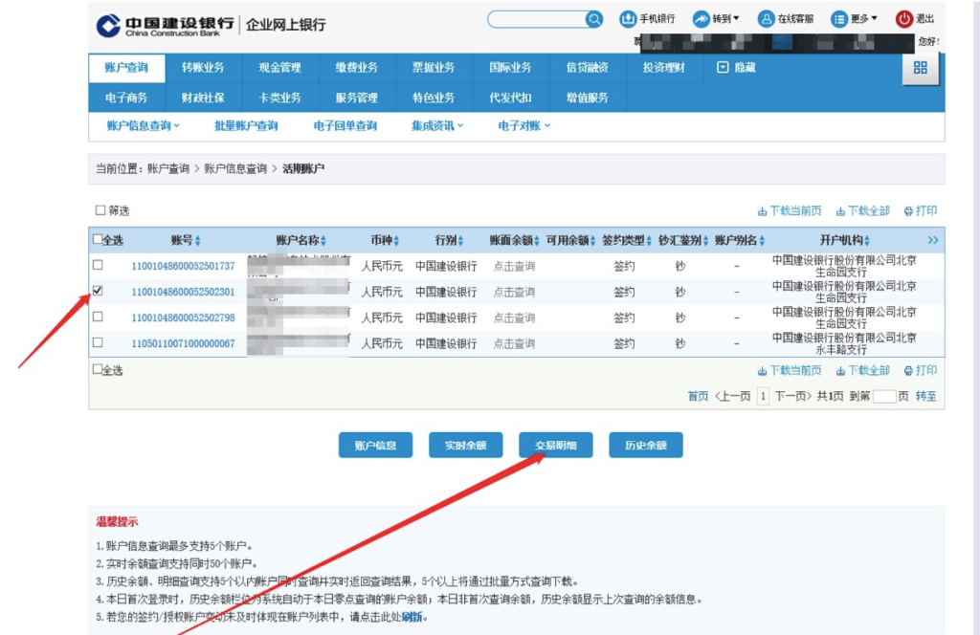The height and width of the screenshot is (635, 980).
Task: Sort by 开户机构 column arrows
Action: [x=867, y=241]
